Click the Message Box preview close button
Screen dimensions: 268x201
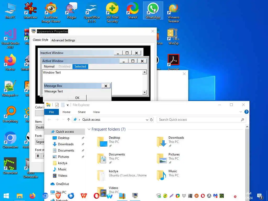click(x=106, y=86)
